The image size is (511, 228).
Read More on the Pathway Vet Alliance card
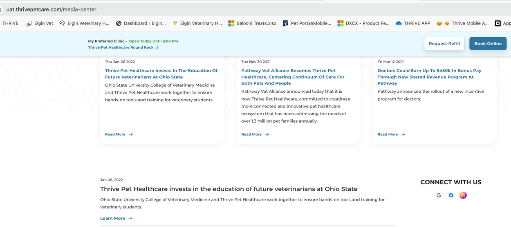255,134
